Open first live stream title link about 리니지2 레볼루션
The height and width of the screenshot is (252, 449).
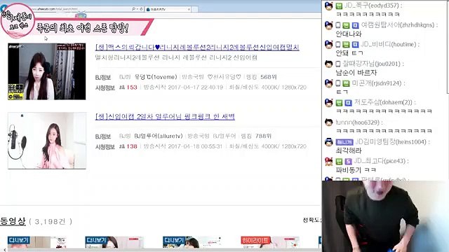pos(197,47)
